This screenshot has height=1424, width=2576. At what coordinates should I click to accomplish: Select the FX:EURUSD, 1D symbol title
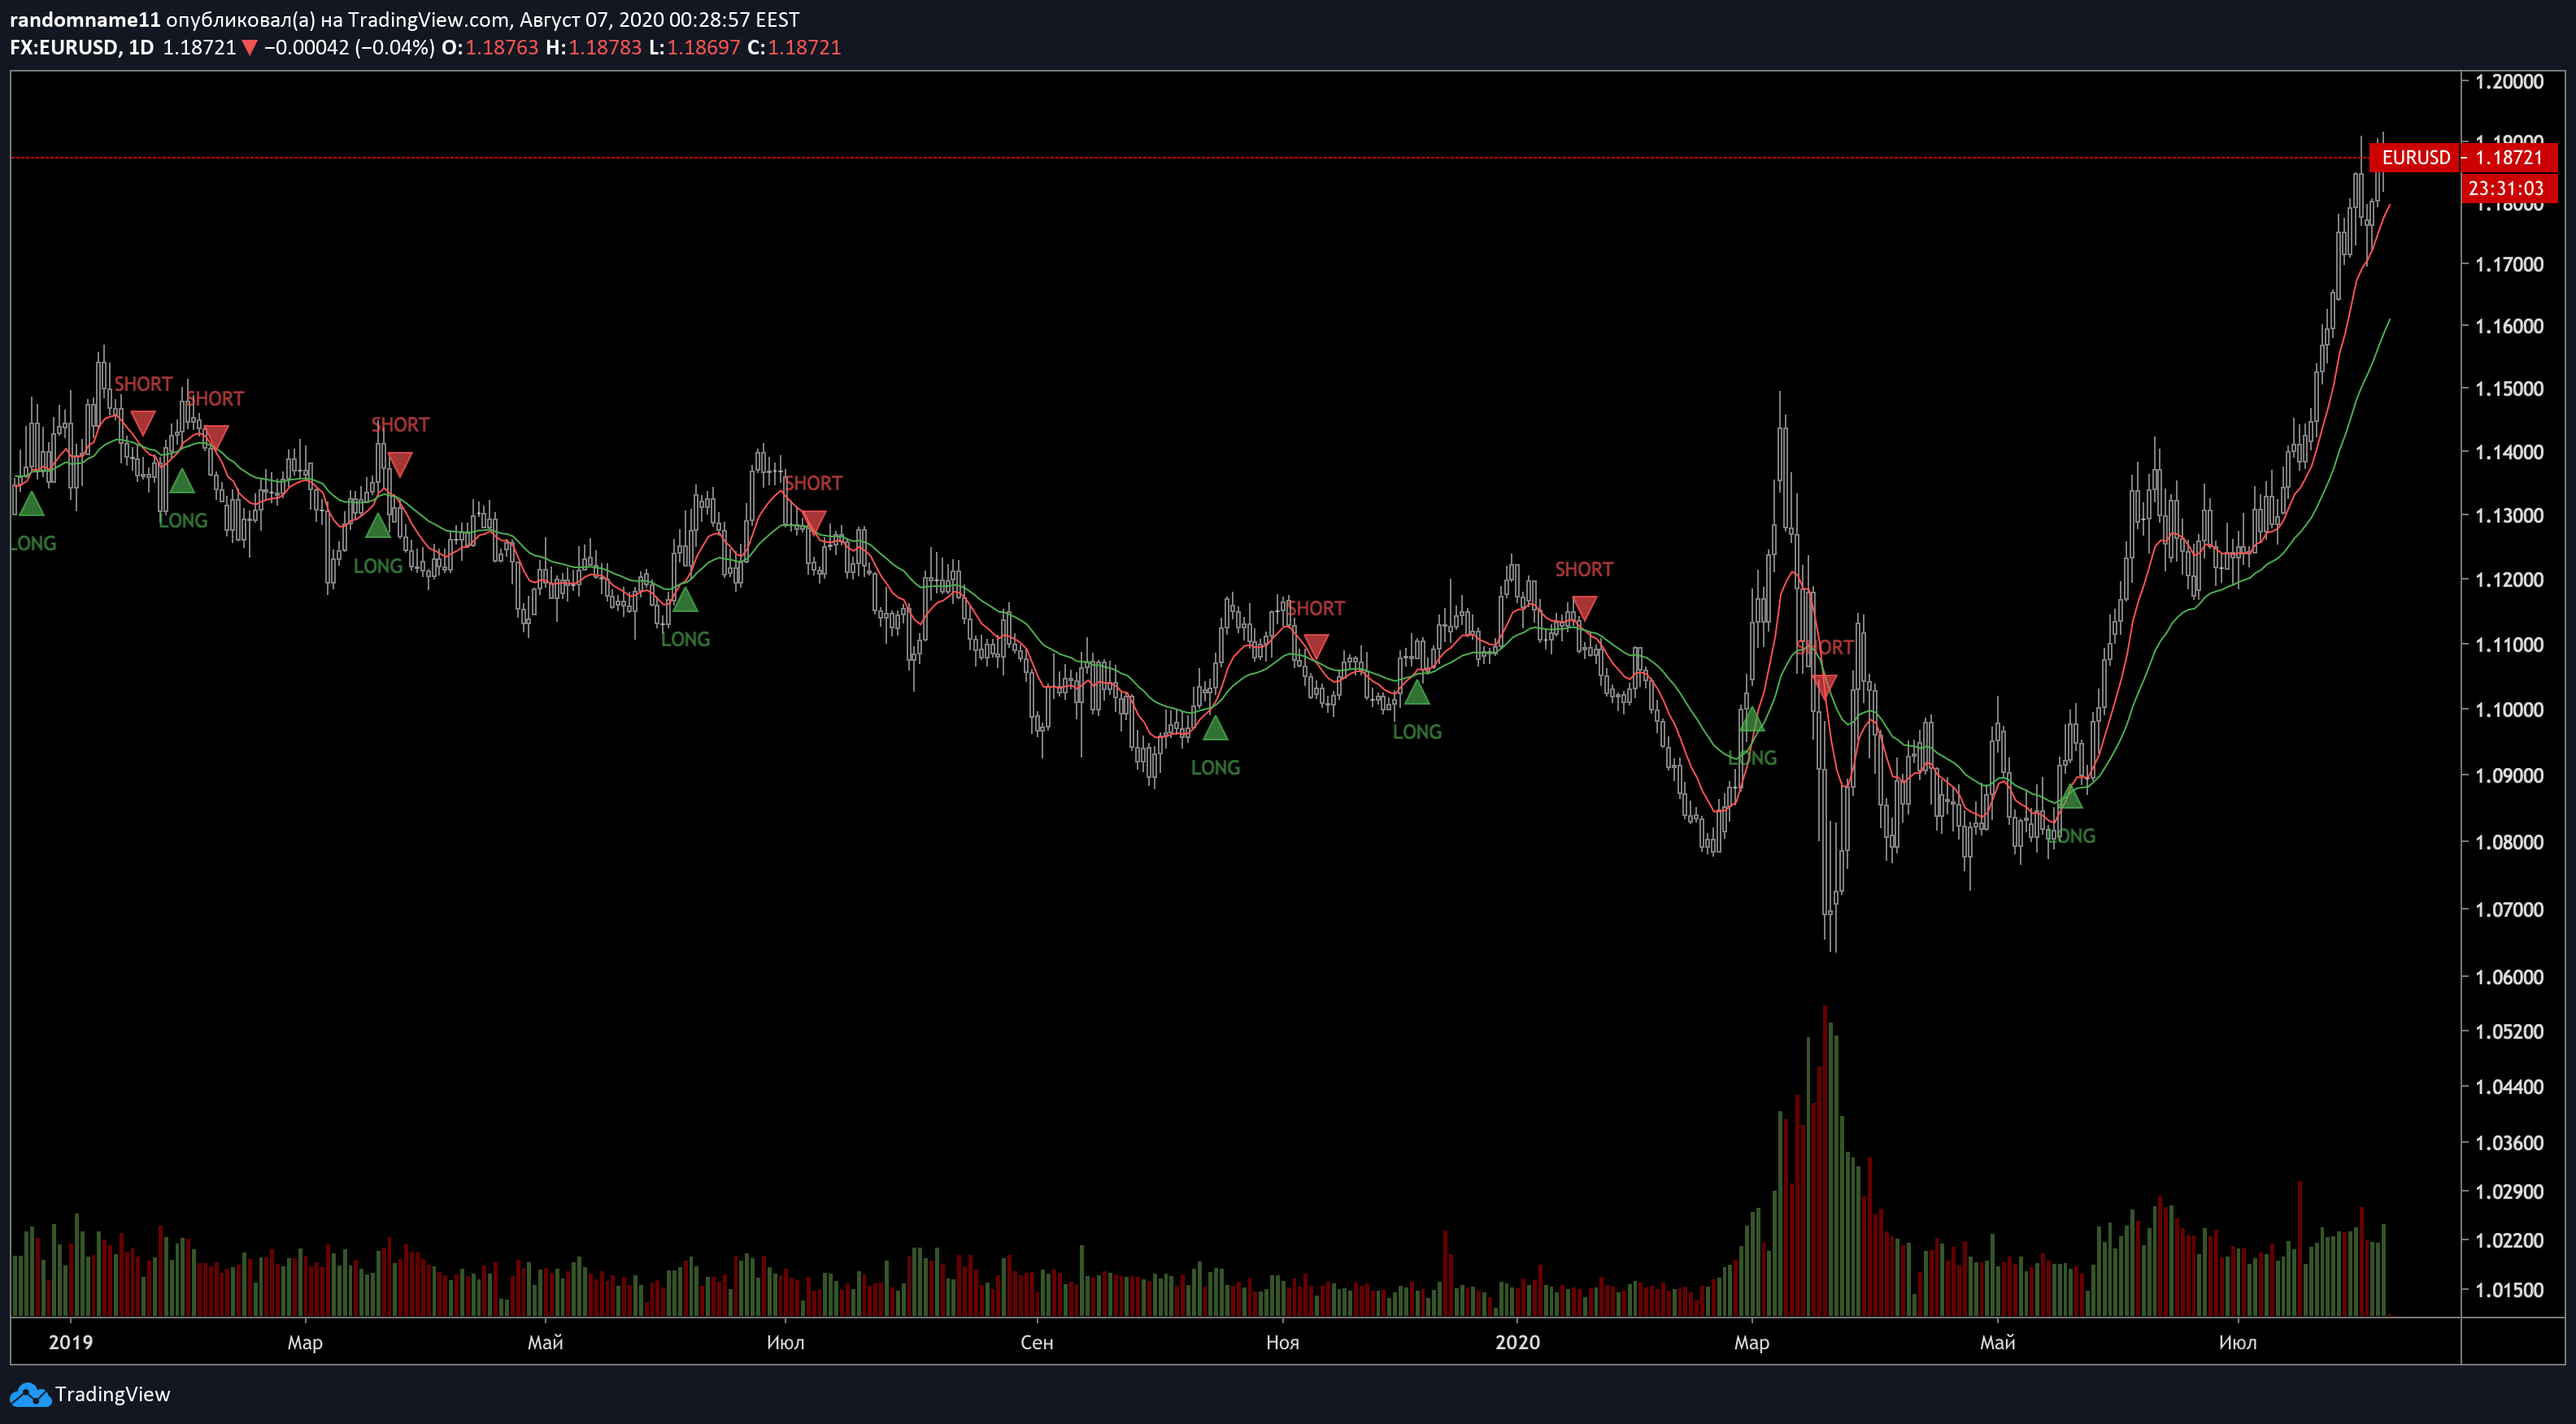(x=82, y=47)
